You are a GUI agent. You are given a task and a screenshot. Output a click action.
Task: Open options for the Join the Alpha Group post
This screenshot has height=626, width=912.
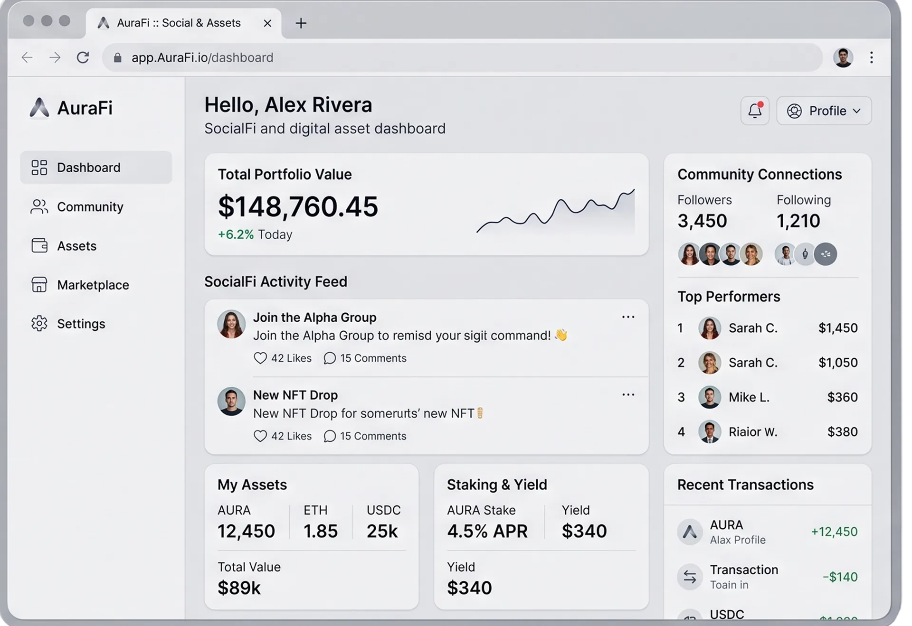coord(628,317)
